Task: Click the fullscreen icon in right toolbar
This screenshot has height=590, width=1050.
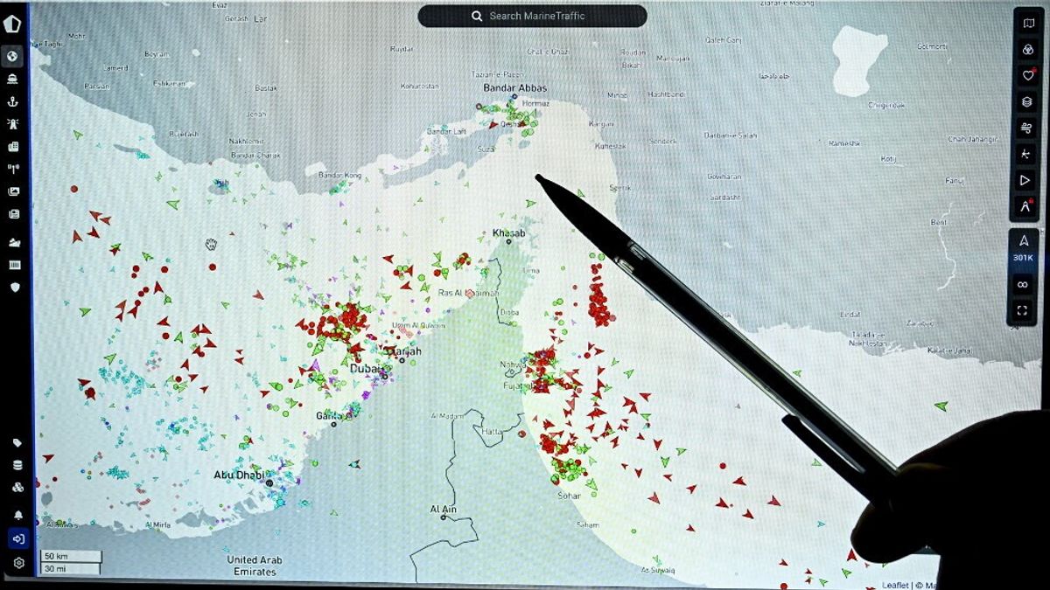Action: coord(1022,310)
